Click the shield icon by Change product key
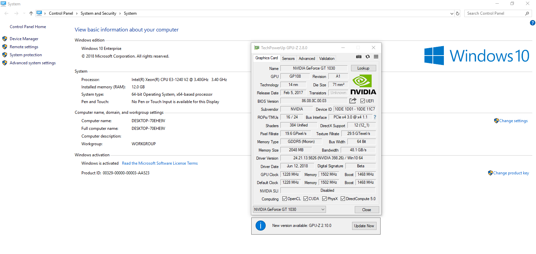The height and width of the screenshot is (254, 536). tap(490, 173)
